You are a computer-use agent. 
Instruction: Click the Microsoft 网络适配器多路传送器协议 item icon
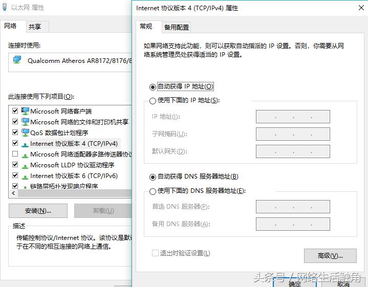click(25, 156)
